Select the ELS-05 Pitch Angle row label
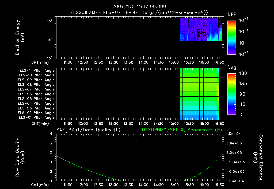 36,99
